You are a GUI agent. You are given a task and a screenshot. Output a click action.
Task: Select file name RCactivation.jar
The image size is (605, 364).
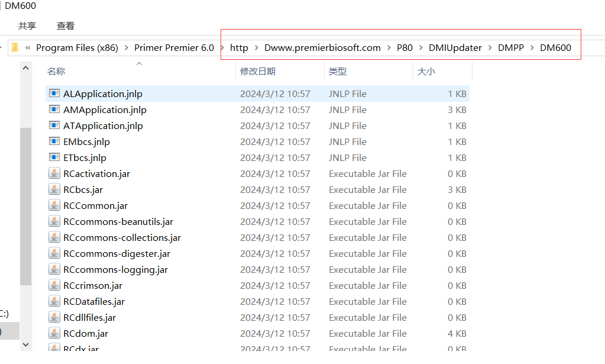point(97,173)
